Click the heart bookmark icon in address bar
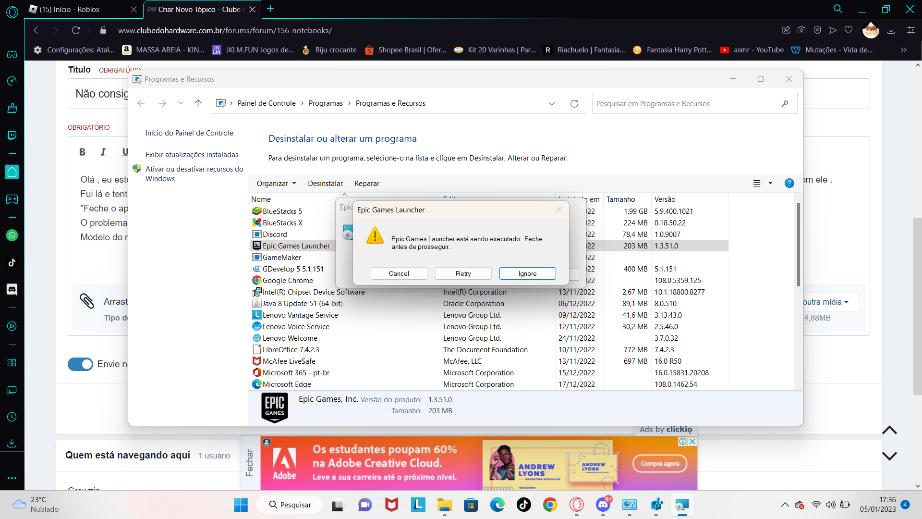The height and width of the screenshot is (519, 922). [x=849, y=30]
